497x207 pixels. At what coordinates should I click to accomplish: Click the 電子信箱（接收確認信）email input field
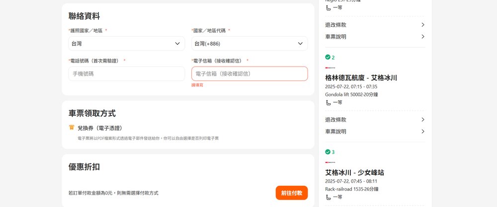(249, 74)
